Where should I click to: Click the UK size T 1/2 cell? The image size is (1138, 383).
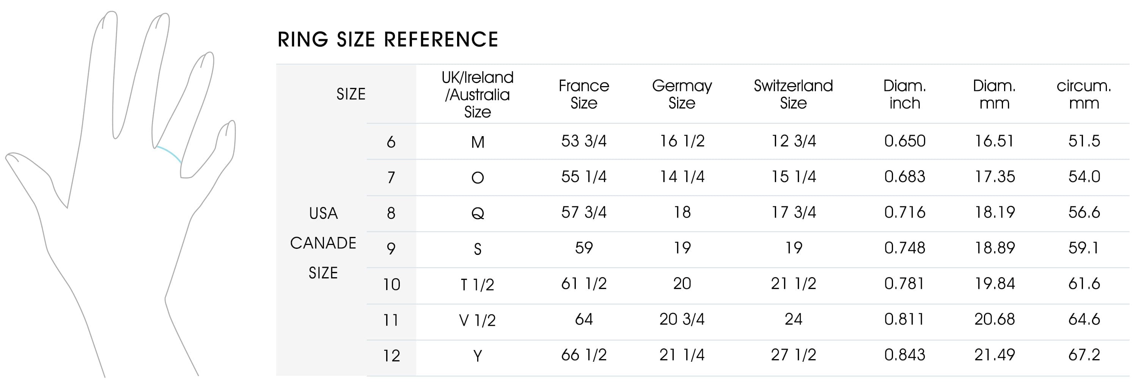pos(477,285)
